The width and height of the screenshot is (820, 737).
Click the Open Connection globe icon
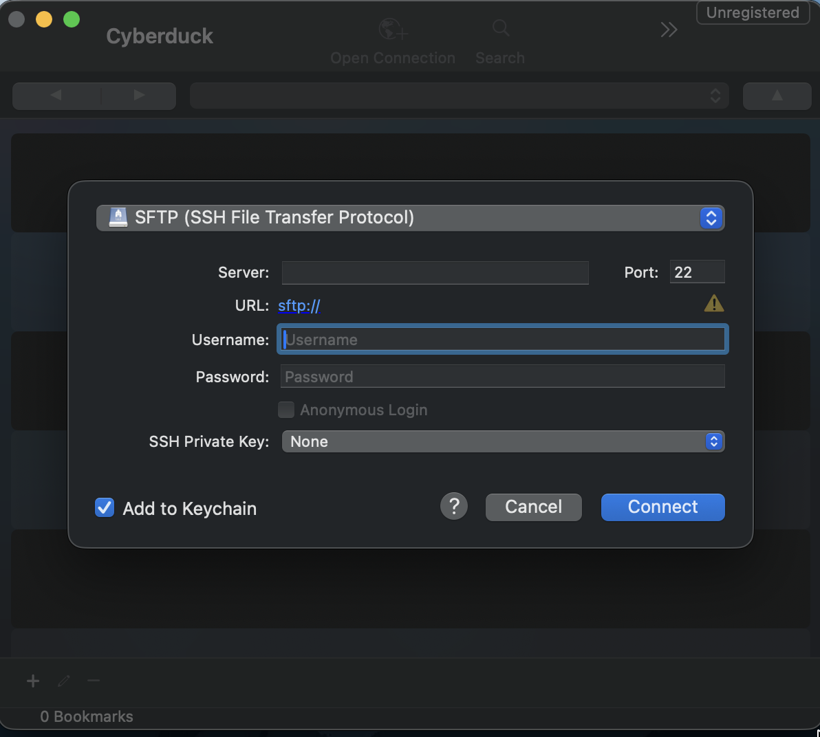tap(393, 30)
